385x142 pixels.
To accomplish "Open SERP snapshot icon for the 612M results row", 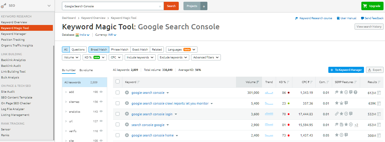I will tap(379, 93).
